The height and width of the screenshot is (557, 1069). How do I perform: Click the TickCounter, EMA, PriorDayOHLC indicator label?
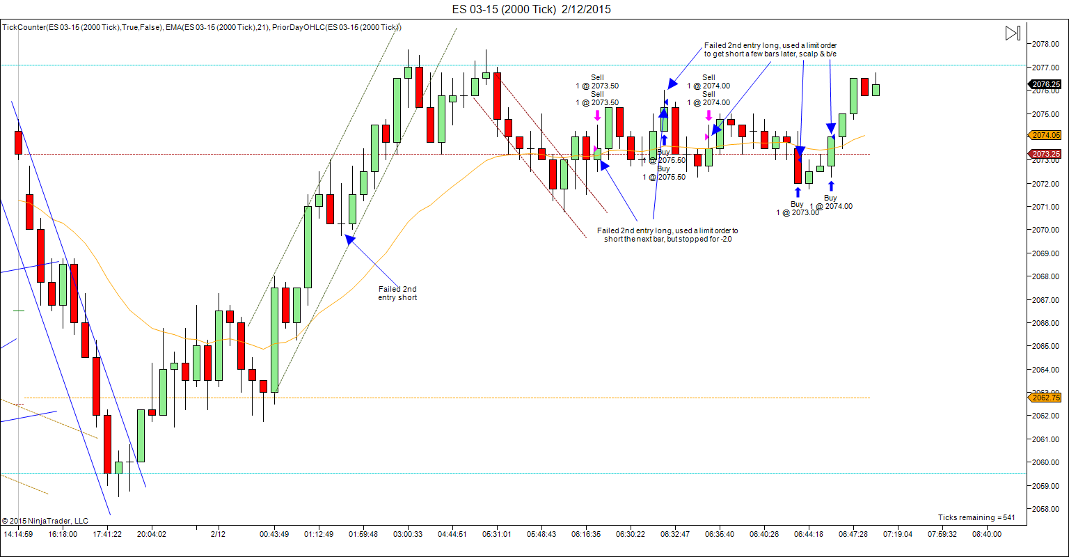point(202,27)
